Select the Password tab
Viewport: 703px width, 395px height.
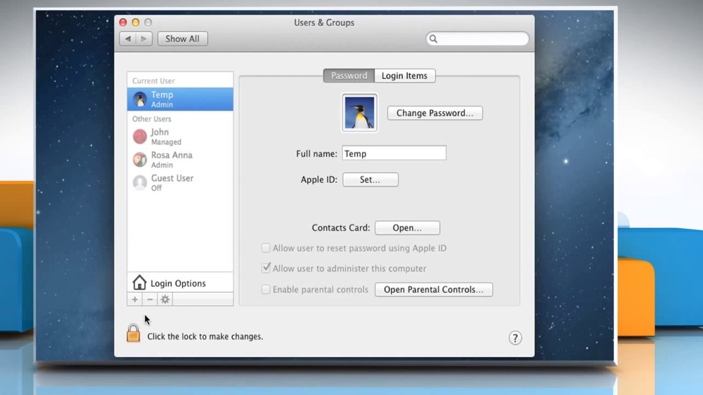349,76
